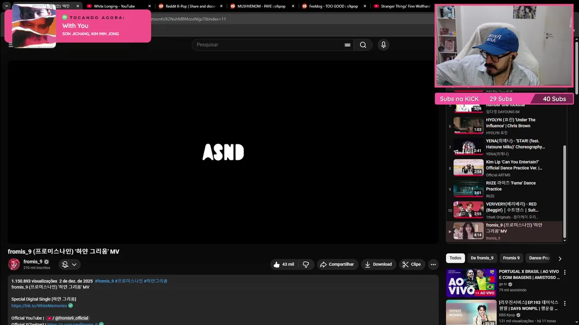This screenshot has width=579, height=325.
Task: Close the Feeldog TOO GOOD tab
Action: tap(365, 6)
